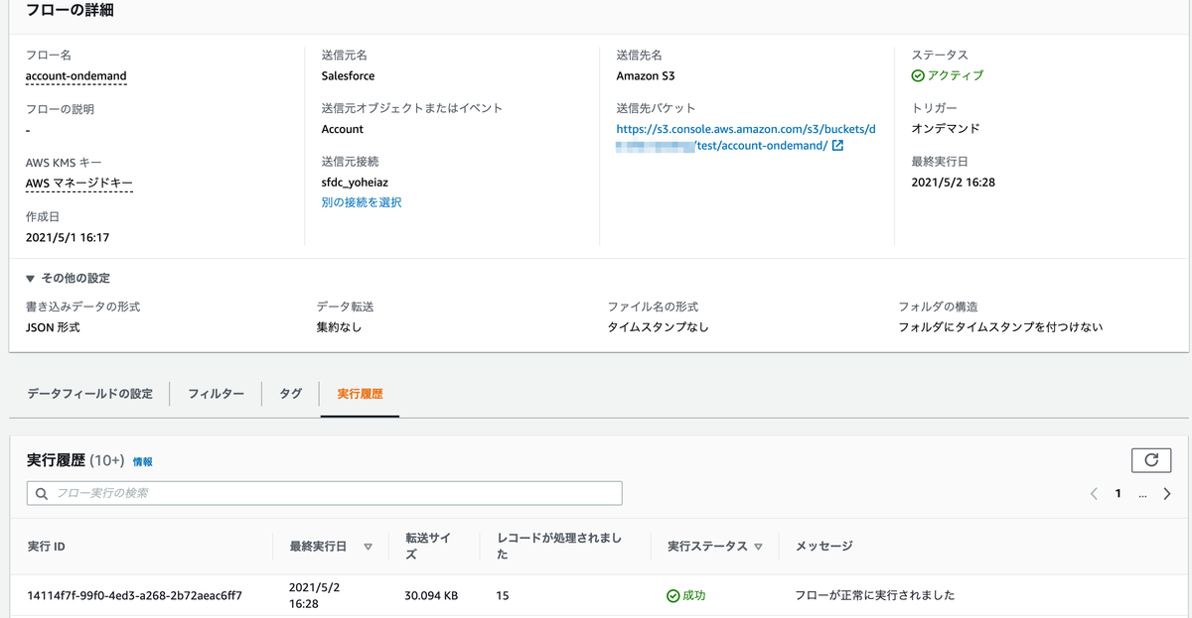Click the records processed count 15
The height and width of the screenshot is (618, 1192).
coord(503,596)
